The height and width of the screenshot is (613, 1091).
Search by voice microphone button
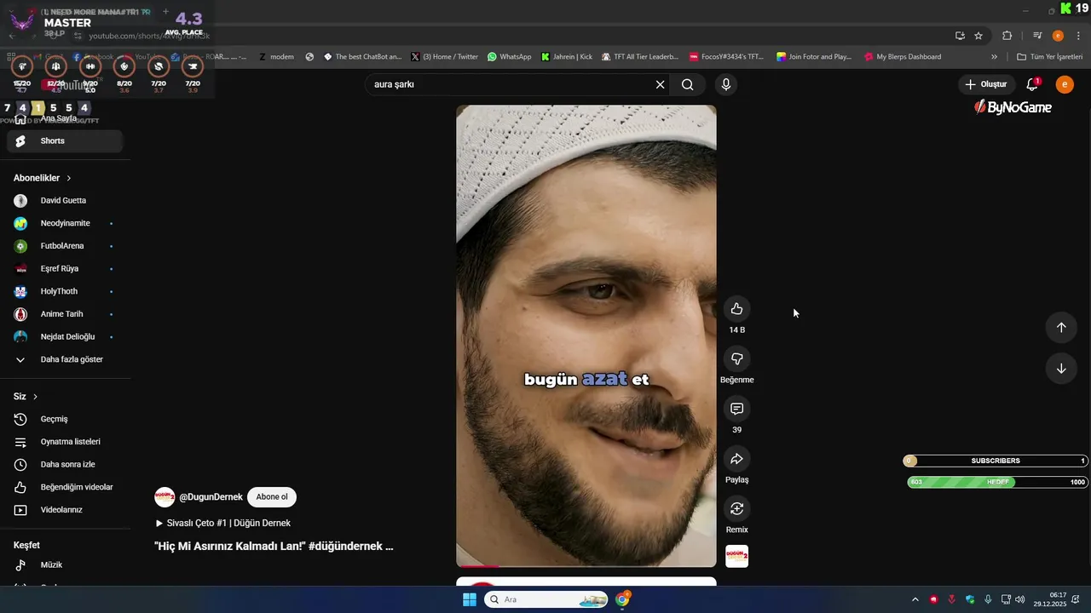pyautogui.click(x=726, y=84)
